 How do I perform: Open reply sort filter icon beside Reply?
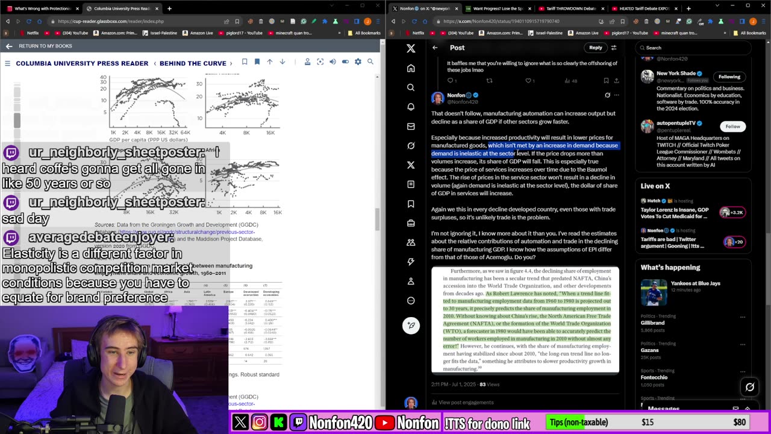[613, 48]
